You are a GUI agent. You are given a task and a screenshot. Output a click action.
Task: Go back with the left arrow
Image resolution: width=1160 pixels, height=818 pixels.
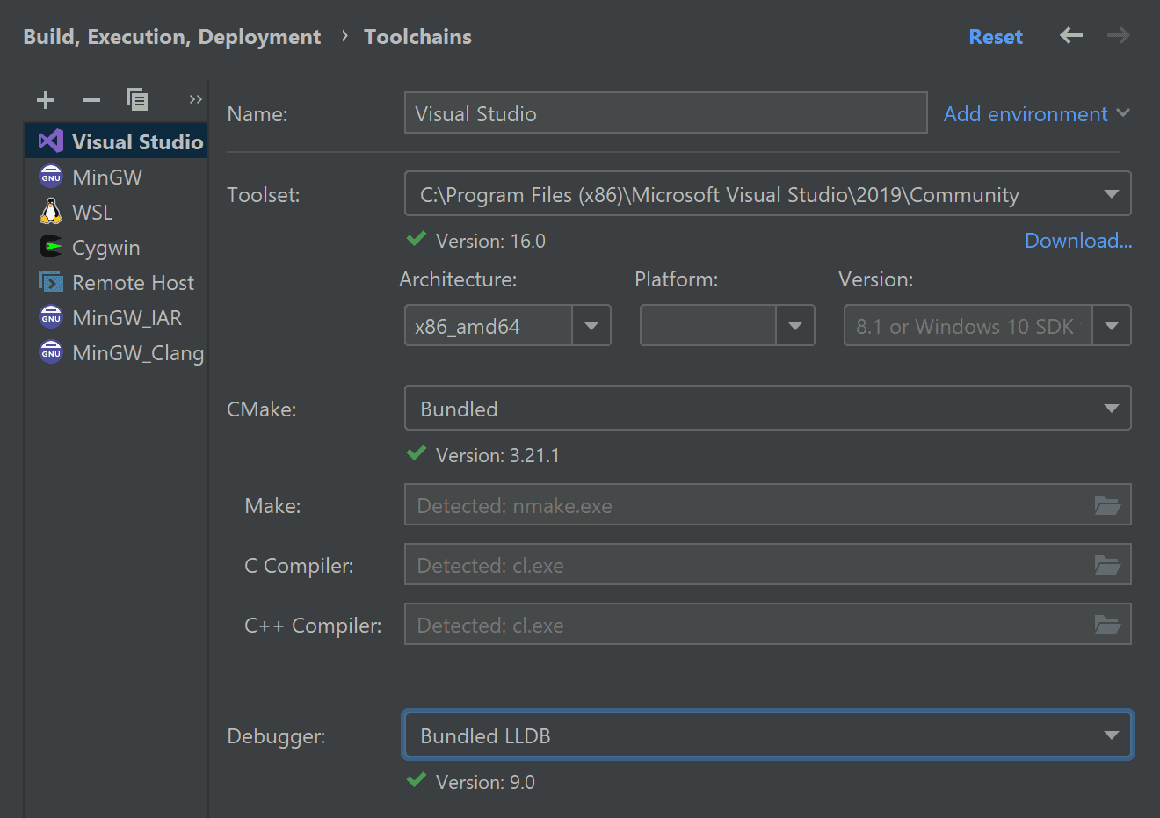click(x=1071, y=36)
